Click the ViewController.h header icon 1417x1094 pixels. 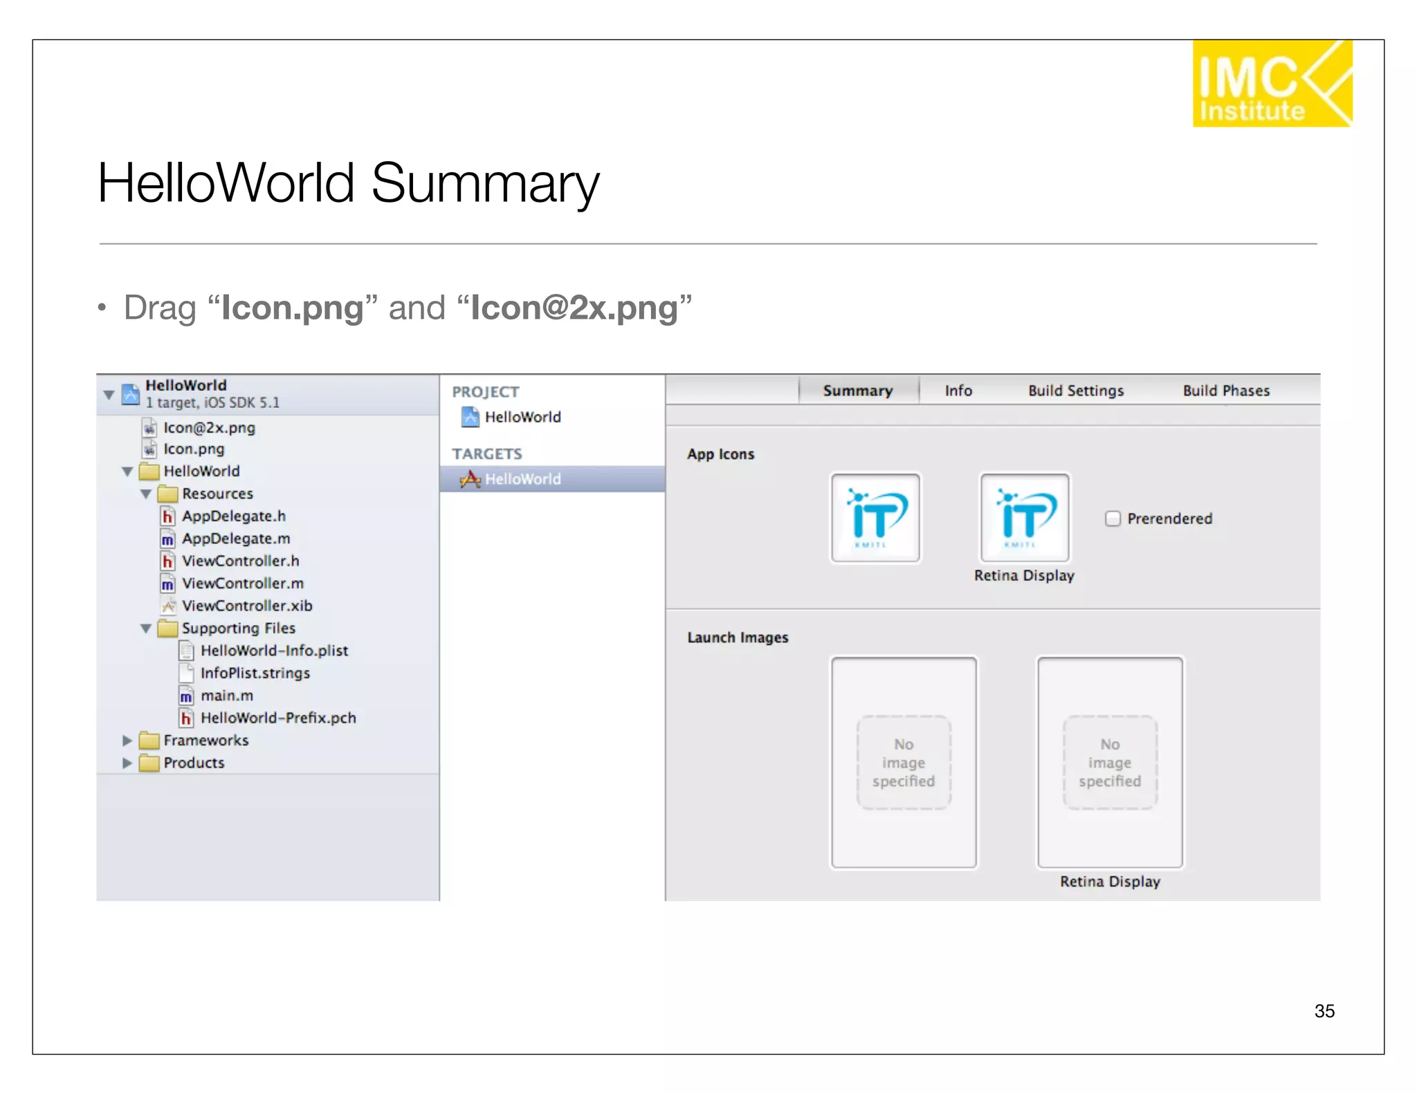coord(167,561)
